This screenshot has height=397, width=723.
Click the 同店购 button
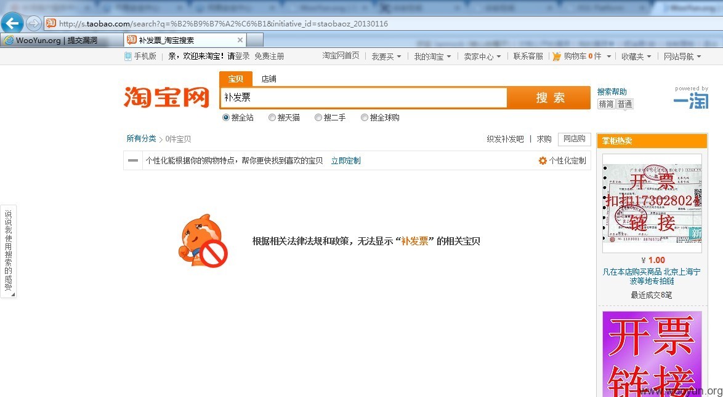[x=574, y=139]
